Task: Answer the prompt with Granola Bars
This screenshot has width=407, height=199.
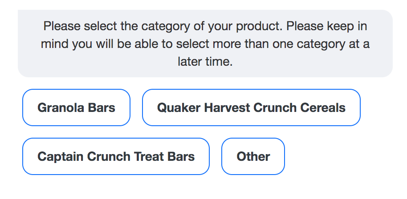Action: pyautogui.click(x=76, y=107)
